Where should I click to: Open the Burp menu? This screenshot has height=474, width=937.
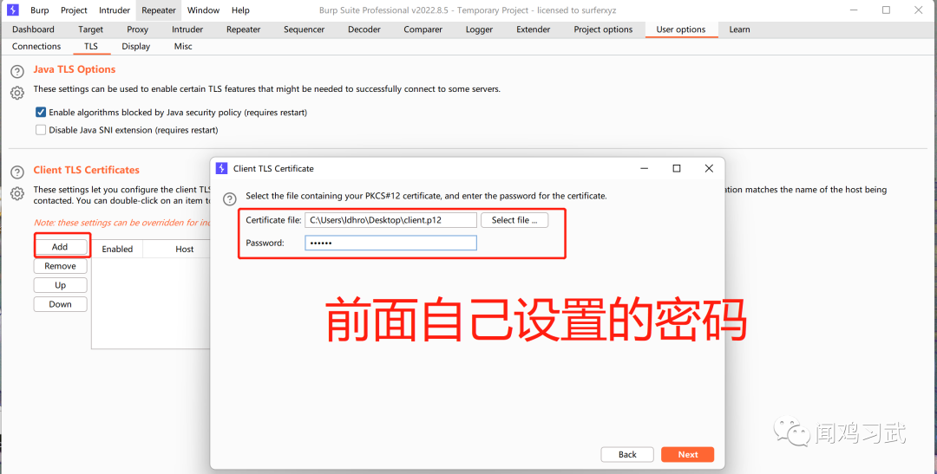coord(39,10)
